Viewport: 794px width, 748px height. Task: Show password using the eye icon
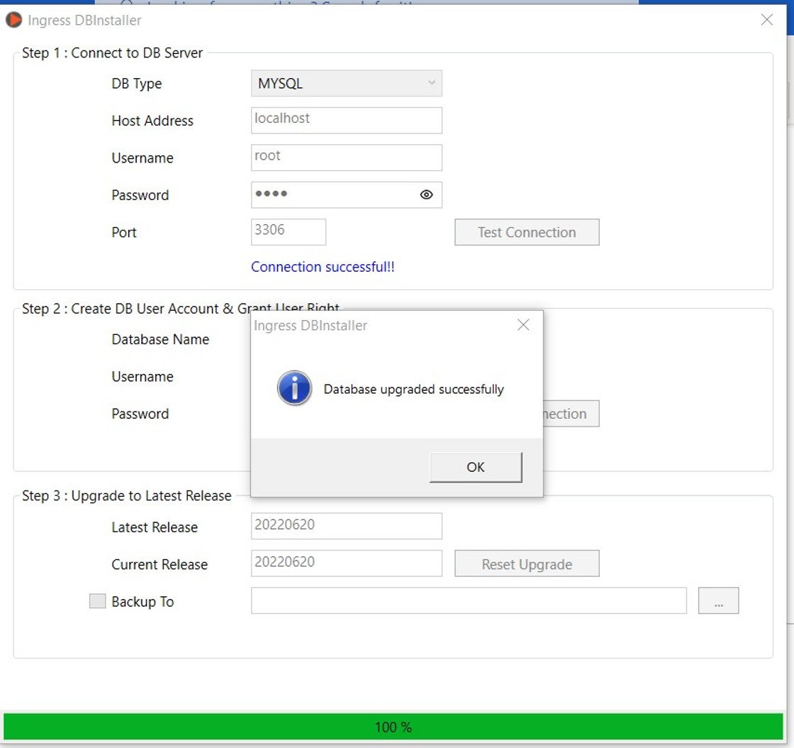click(426, 194)
